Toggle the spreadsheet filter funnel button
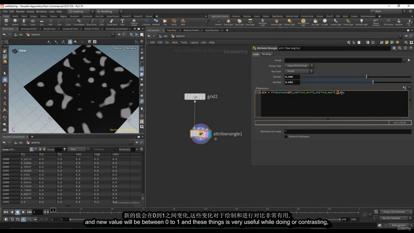The width and height of the screenshot is (414, 233). pyautogui.click(x=65, y=149)
